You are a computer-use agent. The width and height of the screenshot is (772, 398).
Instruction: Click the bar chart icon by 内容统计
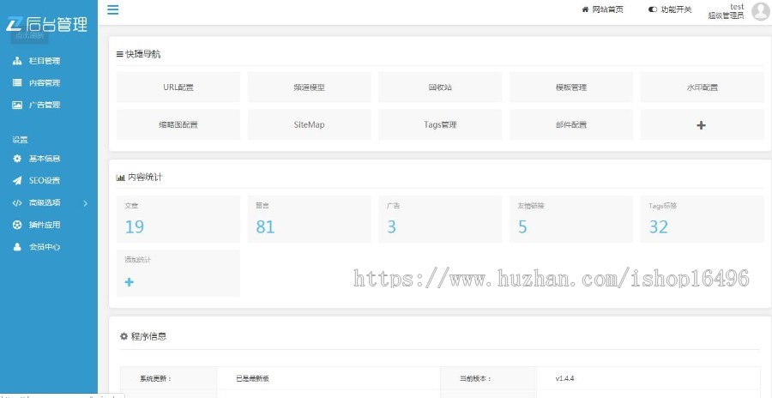121,178
